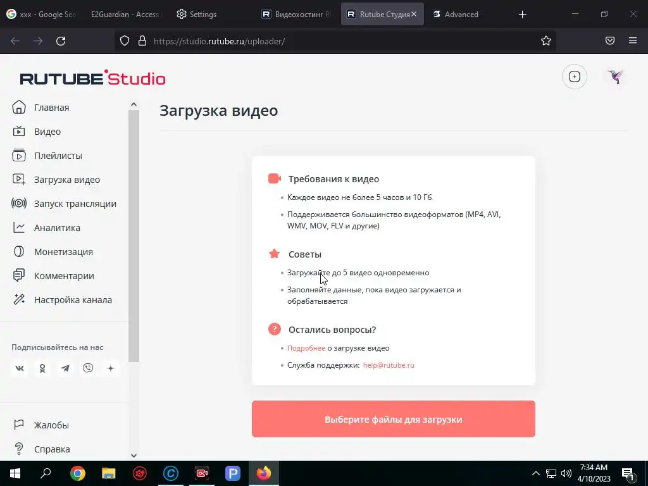Open the Видео section in sidebar

point(36,132)
